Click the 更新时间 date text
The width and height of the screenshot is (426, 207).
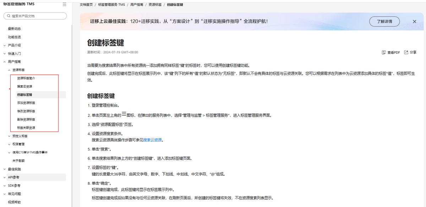113,52
